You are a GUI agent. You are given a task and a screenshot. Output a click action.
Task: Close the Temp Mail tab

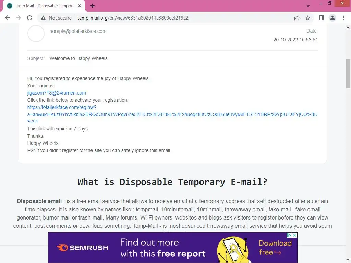coord(80,6)
